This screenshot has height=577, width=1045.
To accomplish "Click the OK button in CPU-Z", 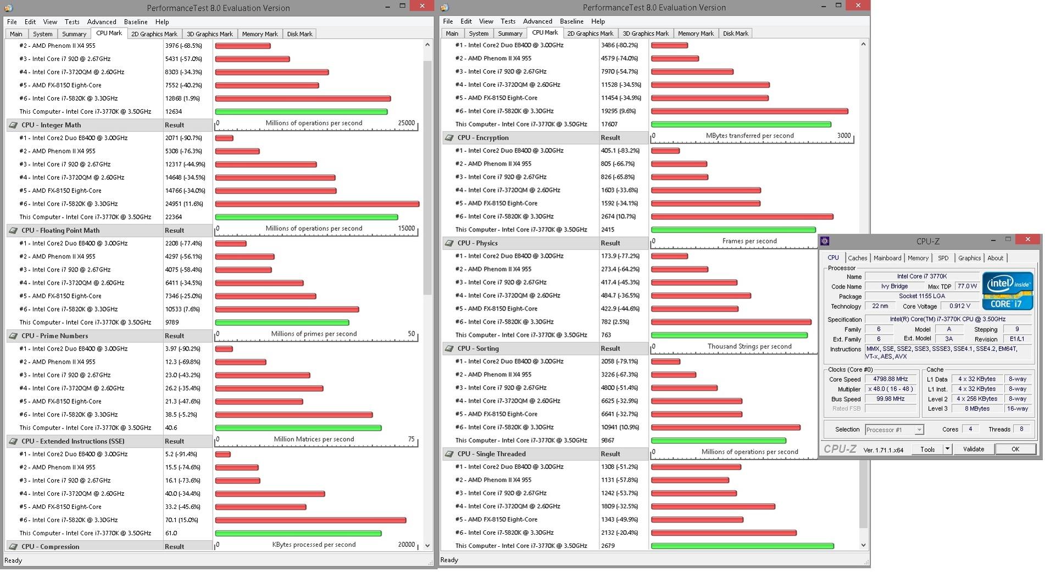I will [x=1015, y=450].
